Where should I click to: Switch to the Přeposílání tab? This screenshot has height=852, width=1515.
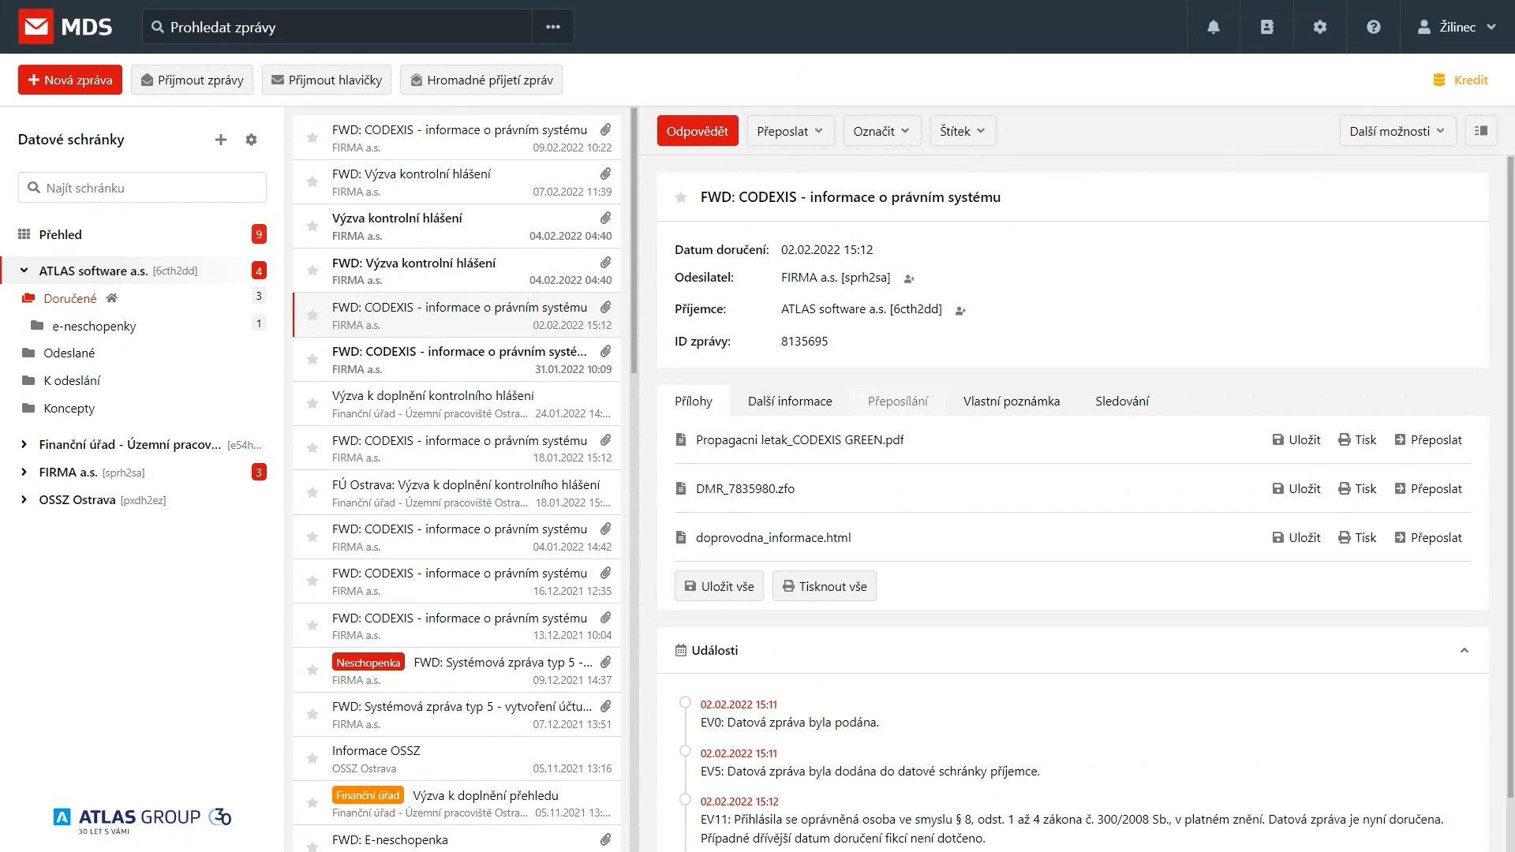pos(898,401)
